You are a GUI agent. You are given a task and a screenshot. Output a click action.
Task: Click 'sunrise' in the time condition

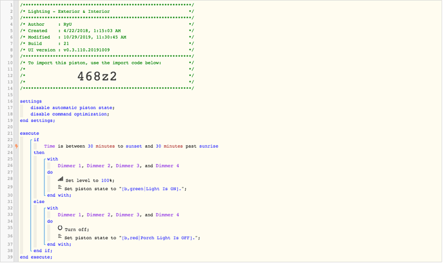click(208, 146)
